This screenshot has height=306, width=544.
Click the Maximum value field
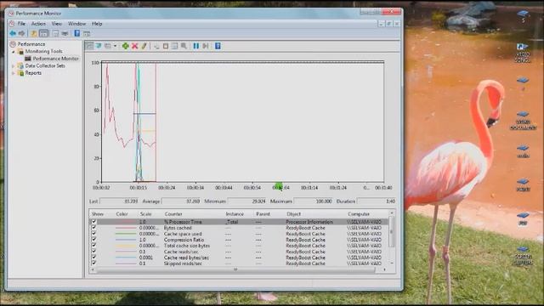(x=314, y=201)
